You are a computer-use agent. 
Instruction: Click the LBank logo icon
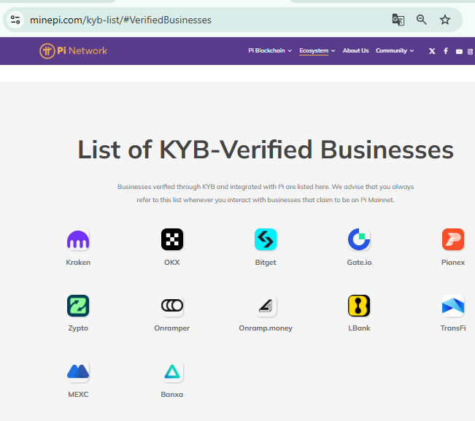359,306
